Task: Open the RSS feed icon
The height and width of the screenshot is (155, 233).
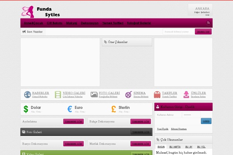Action: (x=208, y=23)
